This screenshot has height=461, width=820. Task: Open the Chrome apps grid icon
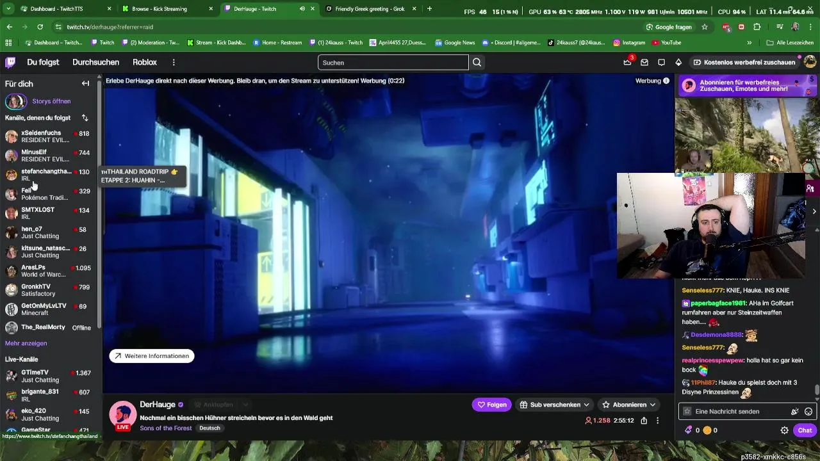click(x=8, y=43)
